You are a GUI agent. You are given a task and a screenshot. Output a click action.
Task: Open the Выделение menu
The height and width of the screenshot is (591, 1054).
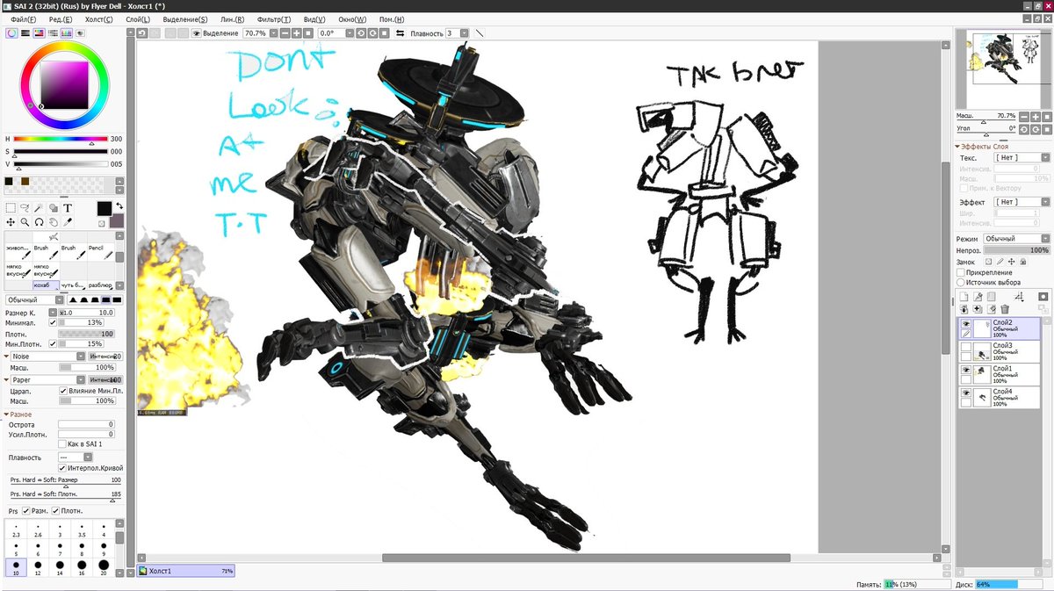[185, 19]
